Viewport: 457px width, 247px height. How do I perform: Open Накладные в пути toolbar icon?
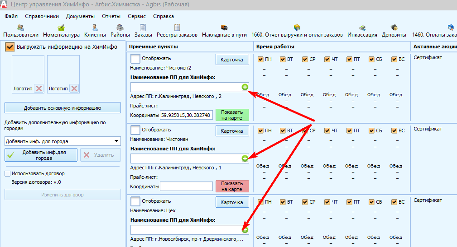click(x=224, y=31)
